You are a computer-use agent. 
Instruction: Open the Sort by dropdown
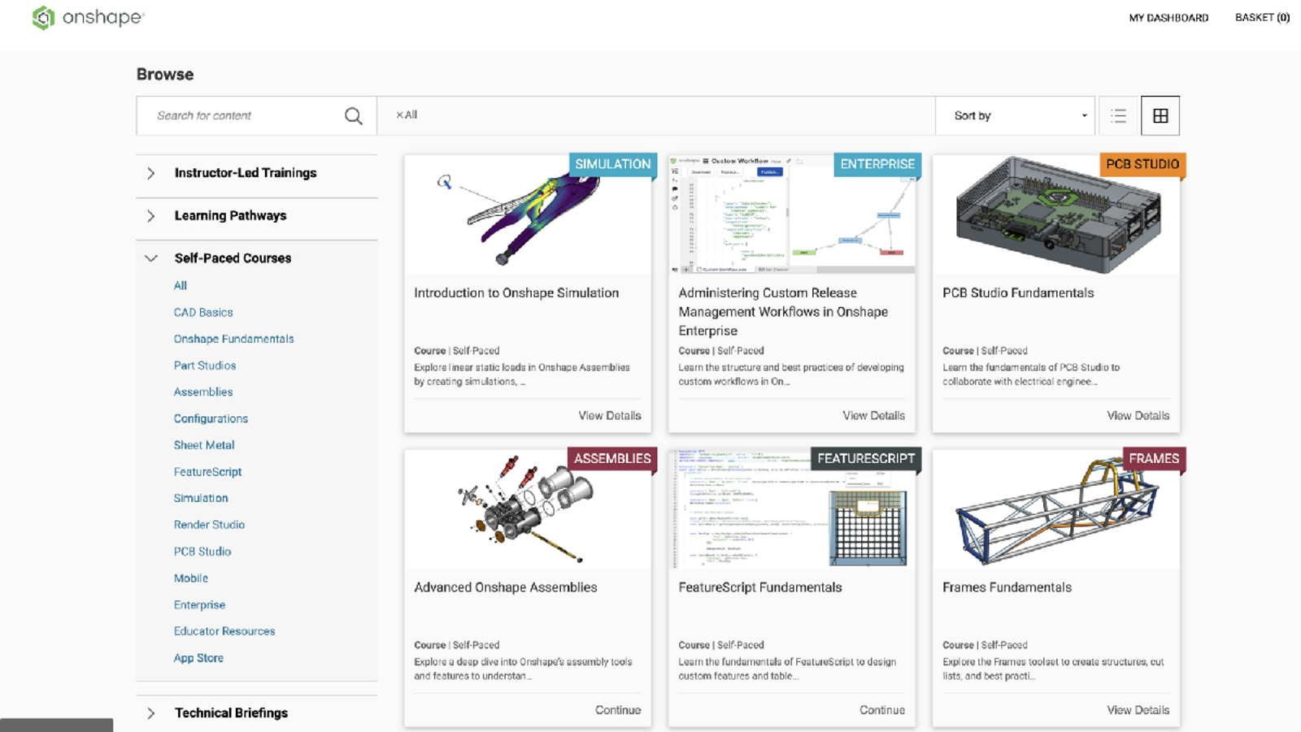coord(1020,116)
